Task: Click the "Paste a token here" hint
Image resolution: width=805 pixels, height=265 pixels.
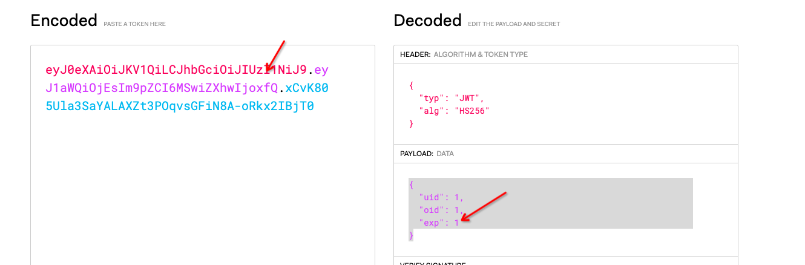Action: [134, 24]
